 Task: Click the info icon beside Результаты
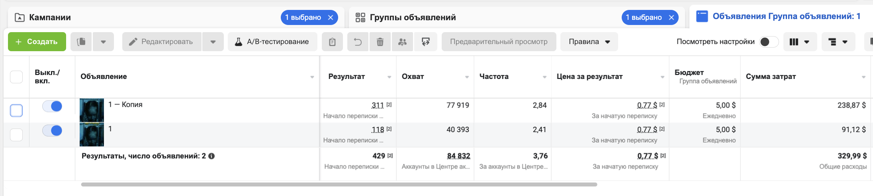[211, 156]
